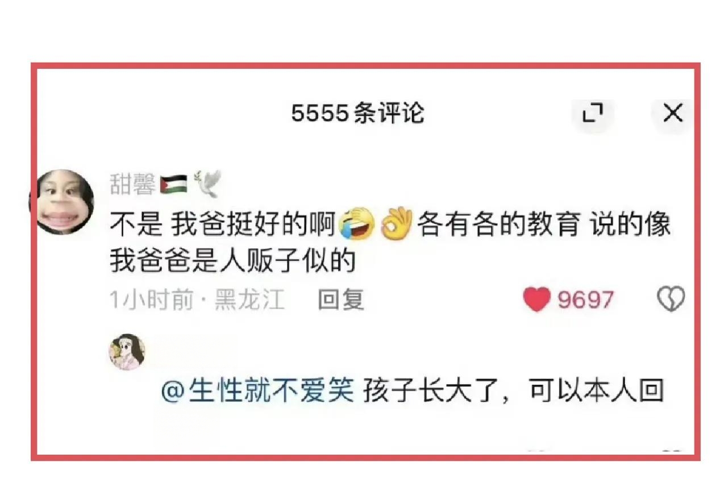Click the comment text 我爸爸是人贩子似的
716x499 pixels.
[x=233, y=261]
